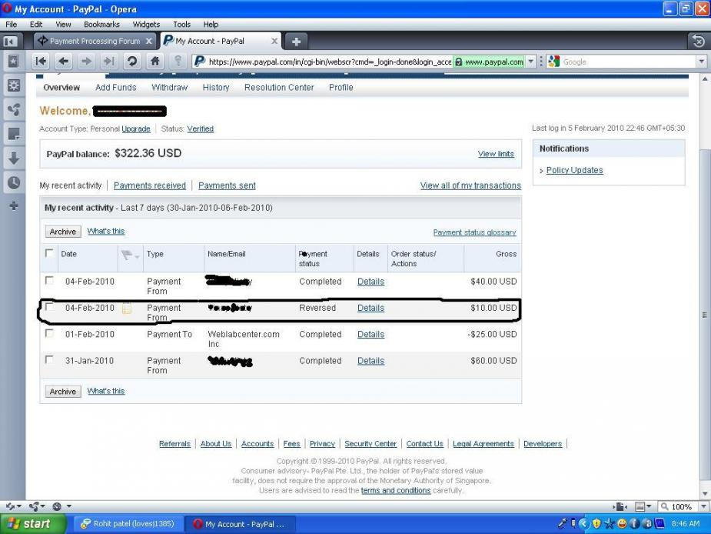Click the Google search engine icon

(x=553, y=62)
